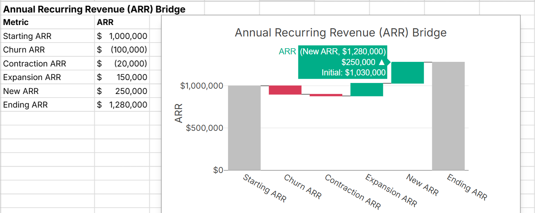Click the vertical ARR axis title

[x=178, y=113]
